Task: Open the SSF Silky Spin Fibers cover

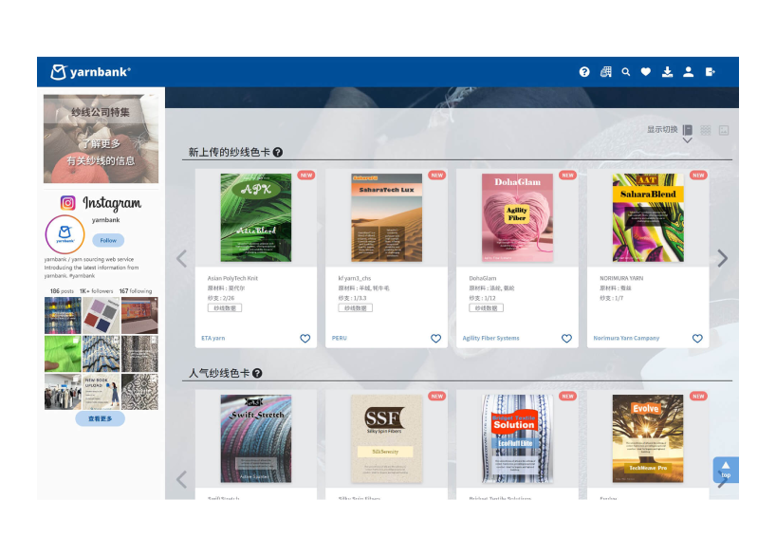Action: [386, 438]
